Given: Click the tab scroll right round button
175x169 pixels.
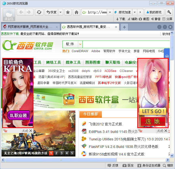Looking at the screenshot, I should point(165,27).
